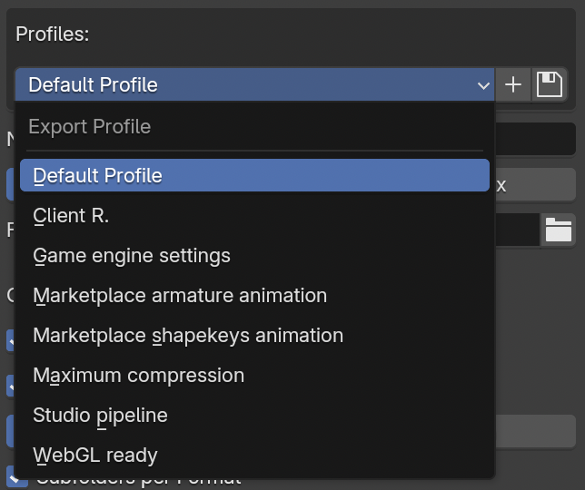Viewport: 585px width, 490px height.
Task: Select Game engine settings profile
Action: click(254, 255)
